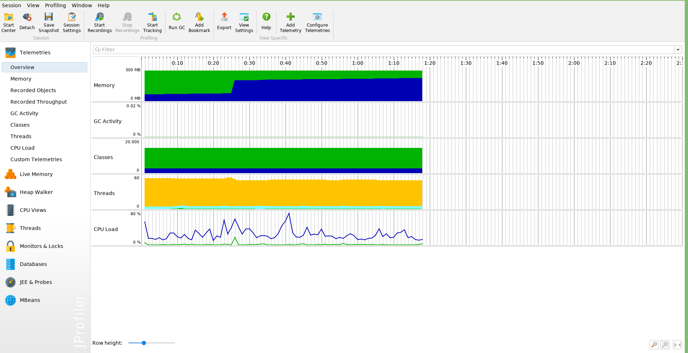Screen dimensions: 688x353
Task: Start Tracking from the toolbar
Action: tap(153, 22)
